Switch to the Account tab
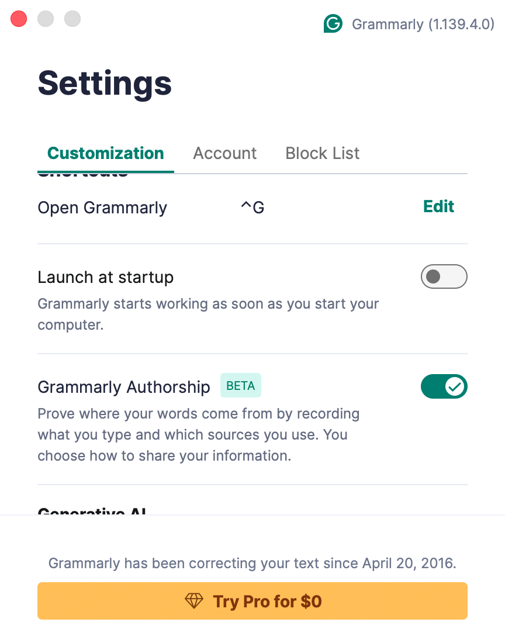This screenshot has width=505, height=643. coord(224,153)
